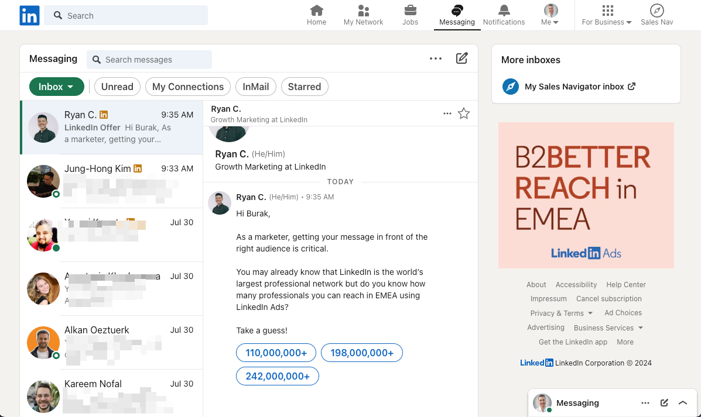Click Ryan C. name in conversation header
This screenshot has width=701, height=417.
point(226,109)
